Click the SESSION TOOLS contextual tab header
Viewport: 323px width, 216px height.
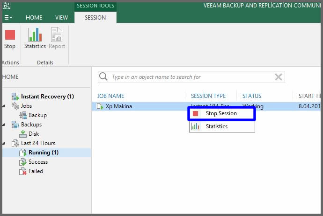[x=95, y=6]
